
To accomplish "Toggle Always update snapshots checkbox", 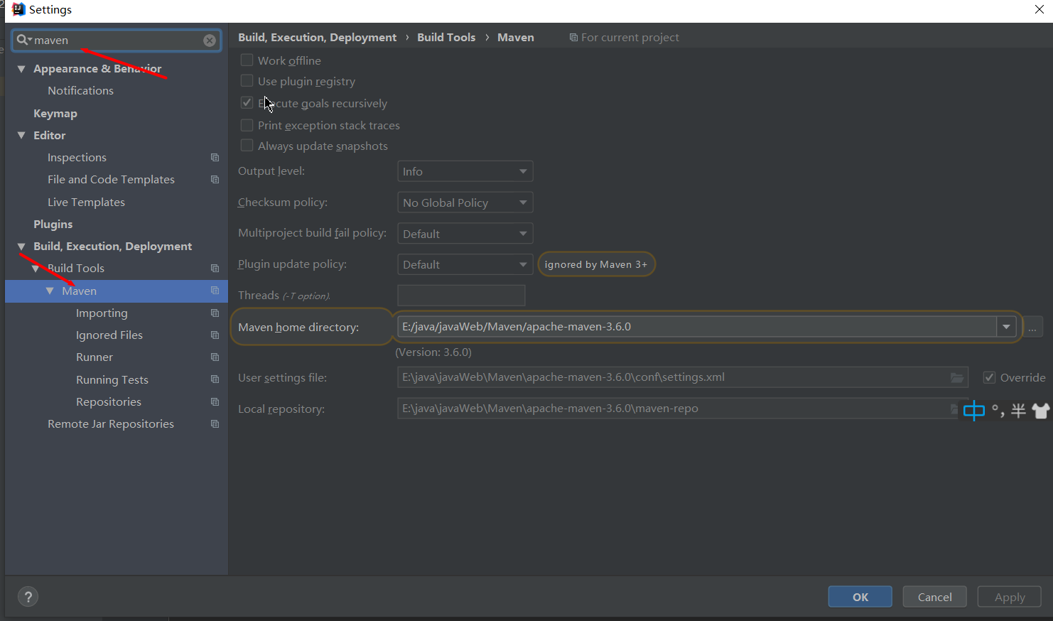I will [247, 146].
